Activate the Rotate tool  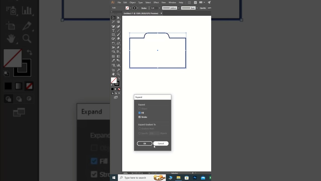[x=113, y=43]
